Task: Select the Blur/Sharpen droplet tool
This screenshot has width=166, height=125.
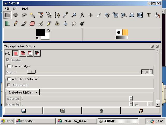Action: [x=65, y=23]
